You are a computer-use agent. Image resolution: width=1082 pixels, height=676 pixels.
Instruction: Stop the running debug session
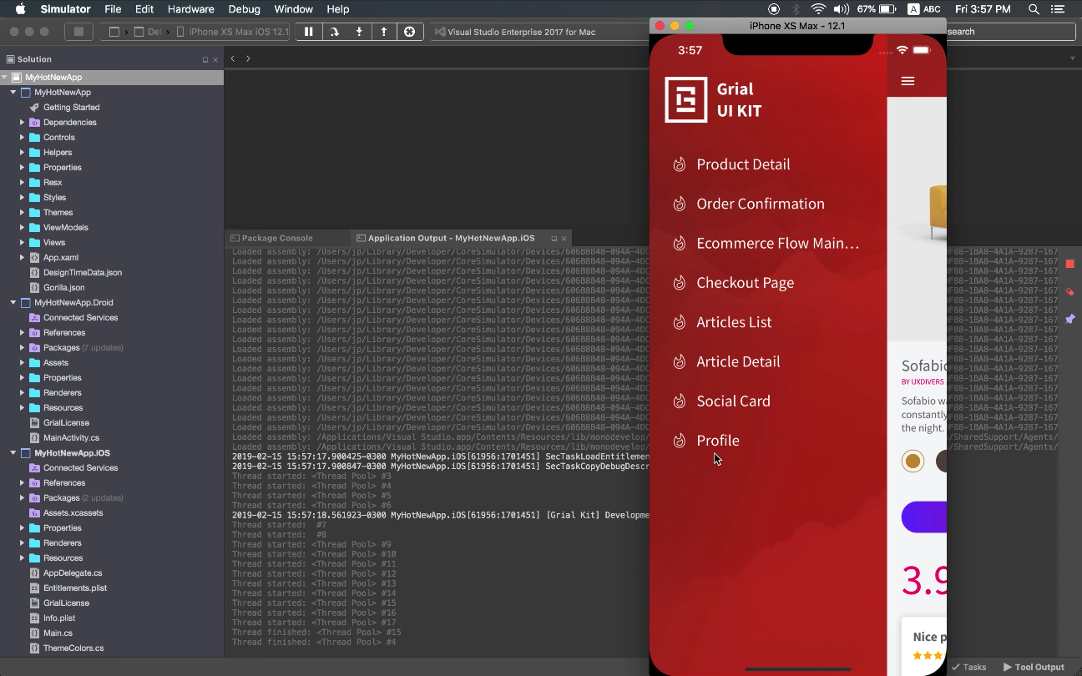tap(79, 32)
